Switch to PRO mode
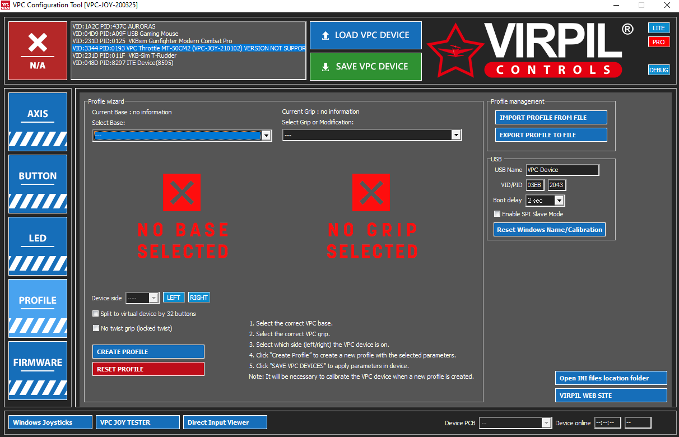The height and width of the screenshot is (437, 679). 659,42
